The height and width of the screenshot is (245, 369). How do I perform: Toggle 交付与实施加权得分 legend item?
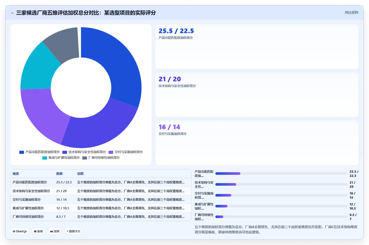coord(126,152)
